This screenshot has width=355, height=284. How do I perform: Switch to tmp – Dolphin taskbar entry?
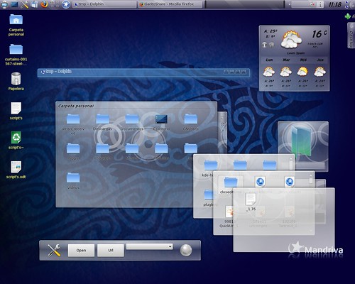point(104,4)
